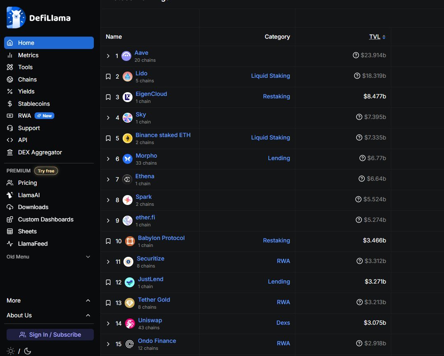Viewport: 444px width, 356px height.
Task: Sort table by TVL column
Action: (377, 37)
